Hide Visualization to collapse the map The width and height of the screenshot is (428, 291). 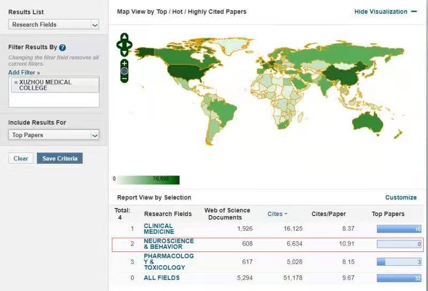tap(385, 12)
